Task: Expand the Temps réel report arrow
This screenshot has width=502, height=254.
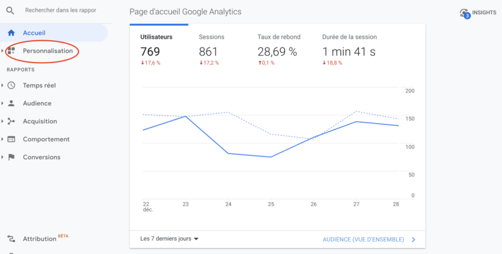Action: click(3, 85)
